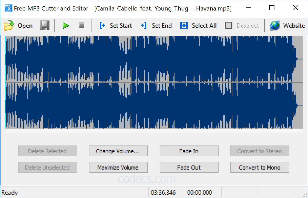Apply a Fade In effect
Image resolution: width=308 pixels, height=198 pixels.
pos(189,151)
